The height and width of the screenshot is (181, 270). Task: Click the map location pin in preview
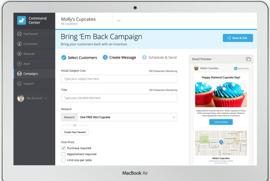coord(221,142)
